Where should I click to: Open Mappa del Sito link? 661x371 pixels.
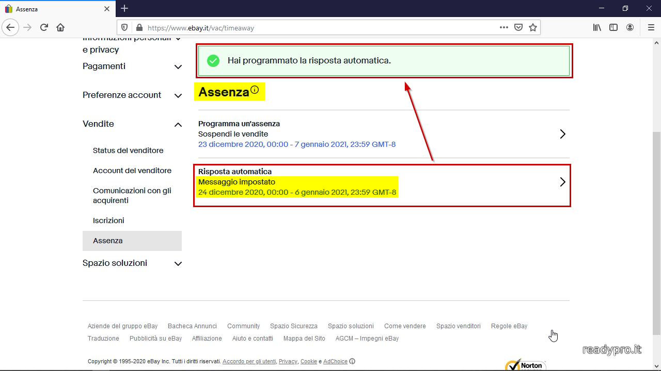click(304, 339)
